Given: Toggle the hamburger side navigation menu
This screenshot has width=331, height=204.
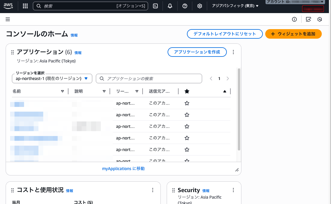Looking at the screenshot, I should pyautogui.click(x=8, y=19).
